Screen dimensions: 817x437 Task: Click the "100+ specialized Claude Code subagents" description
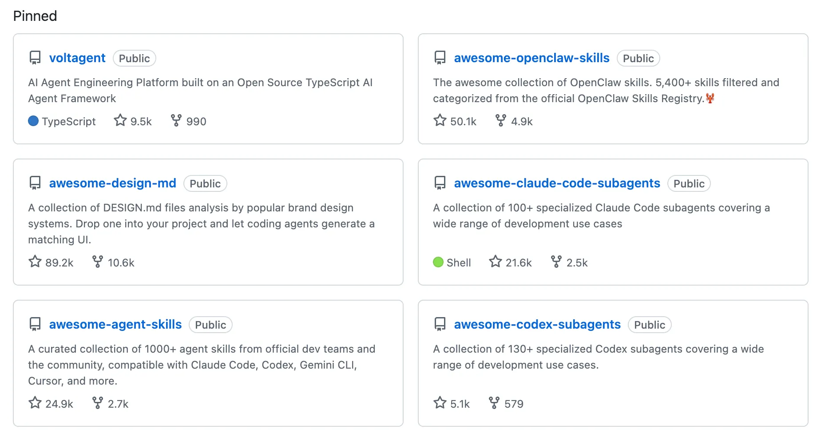(601, 216)
